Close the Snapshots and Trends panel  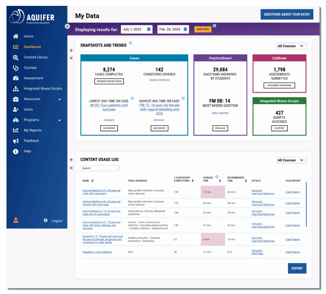pos(71,58)
